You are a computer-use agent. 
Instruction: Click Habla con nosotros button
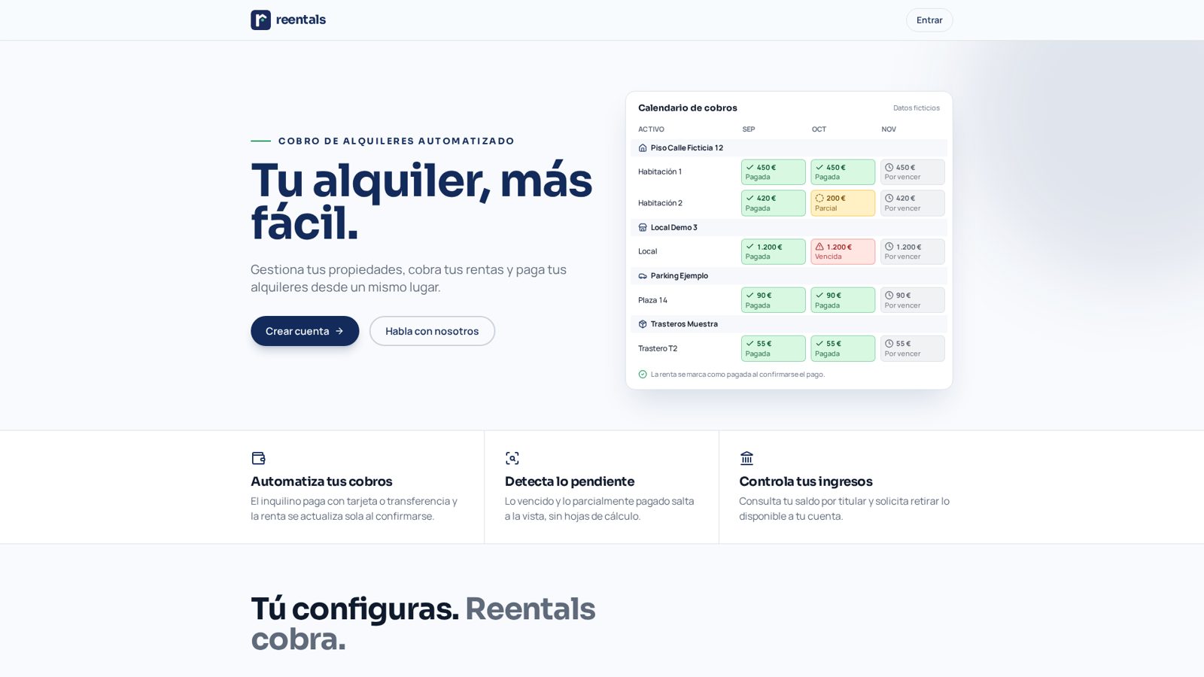[432, 331]
